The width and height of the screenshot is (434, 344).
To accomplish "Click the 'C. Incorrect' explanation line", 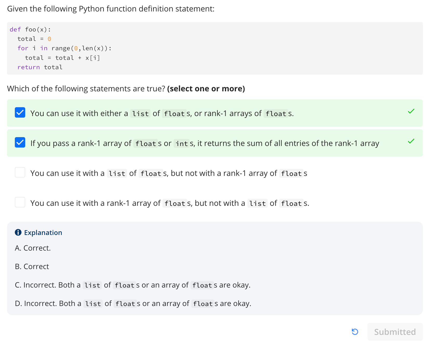I will pos(133,285).
